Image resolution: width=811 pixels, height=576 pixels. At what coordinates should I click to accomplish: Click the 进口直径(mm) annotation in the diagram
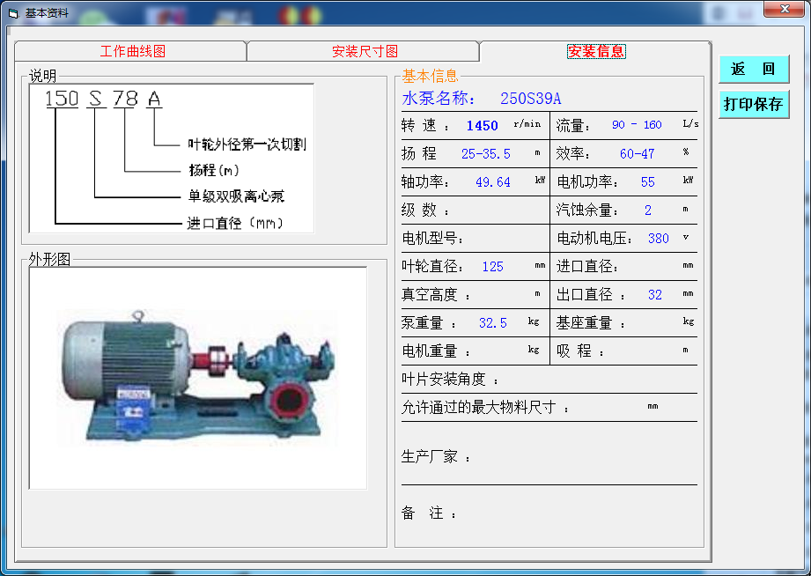[x=235, y=223]
